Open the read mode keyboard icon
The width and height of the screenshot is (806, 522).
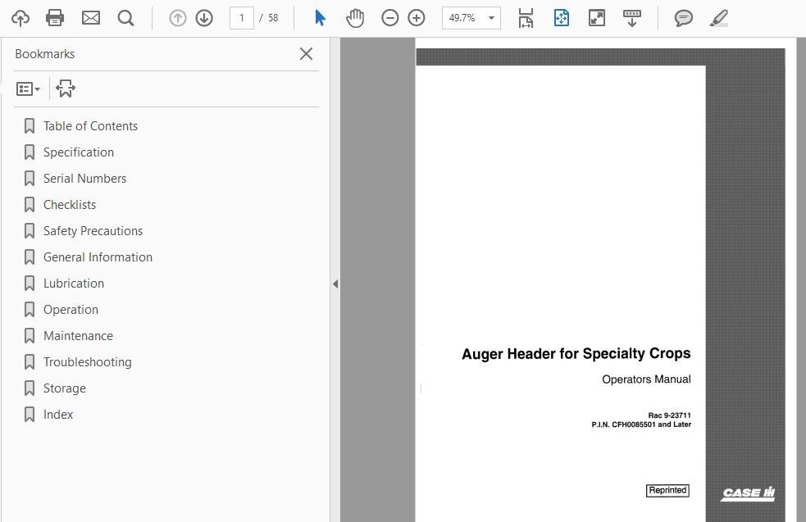631,18
